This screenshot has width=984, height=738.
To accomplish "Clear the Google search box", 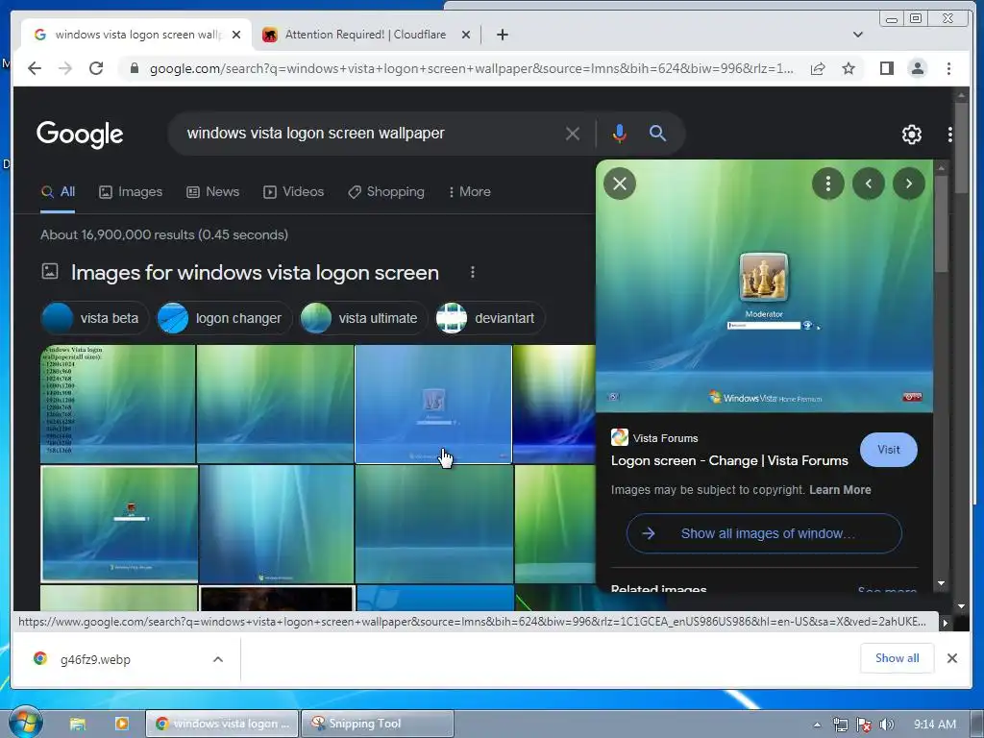I will tap(573, 133).
